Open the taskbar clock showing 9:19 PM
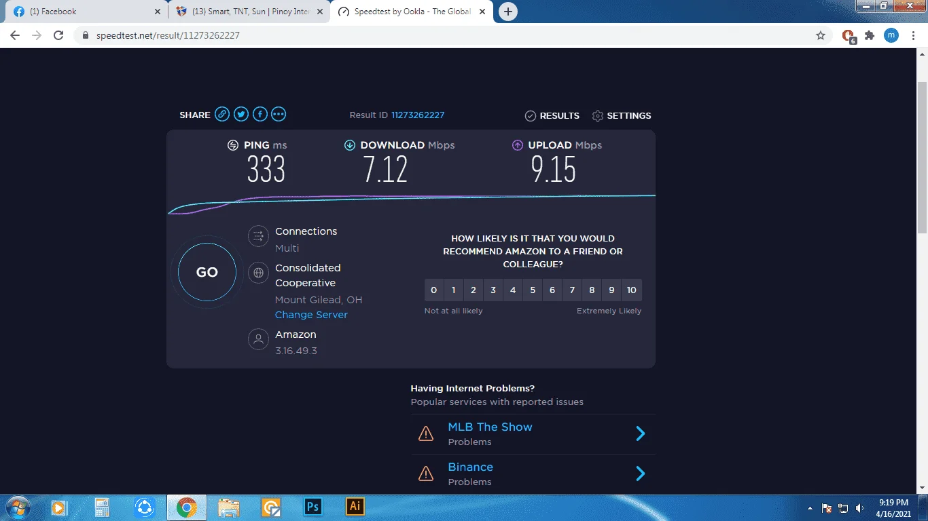Image resolution: width=928 pixels, height=521 pixels. pos(893,507)
